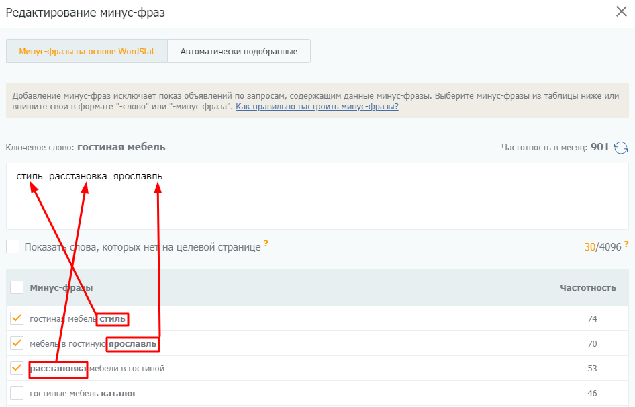
Task: Click the bold word каталог in the table
Action: (119, 393)
